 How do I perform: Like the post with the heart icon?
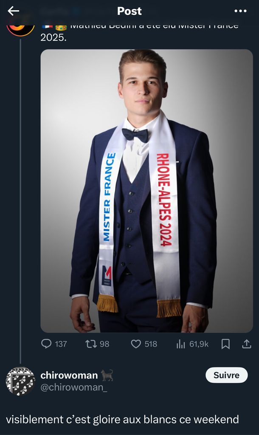(136, 344)
